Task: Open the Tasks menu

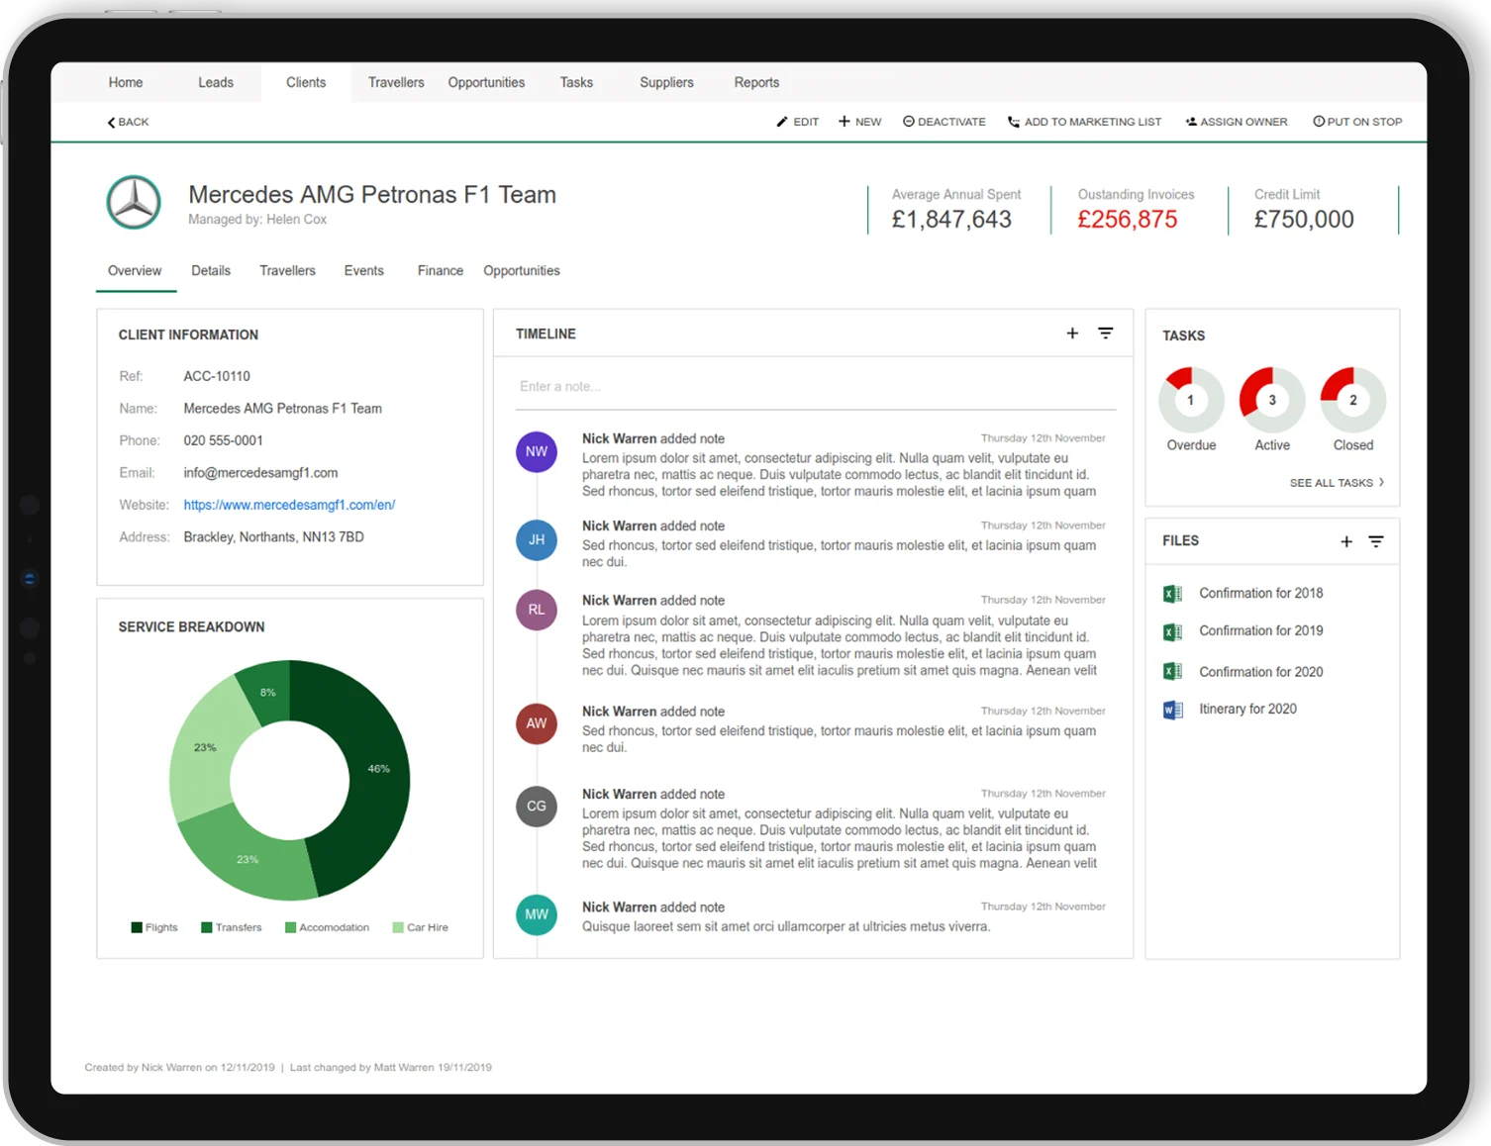Action: click(x=576, y=82)
